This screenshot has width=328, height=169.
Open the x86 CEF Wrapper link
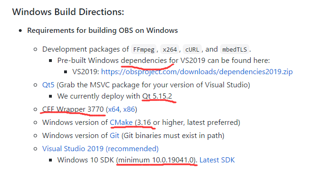point(129,109)
